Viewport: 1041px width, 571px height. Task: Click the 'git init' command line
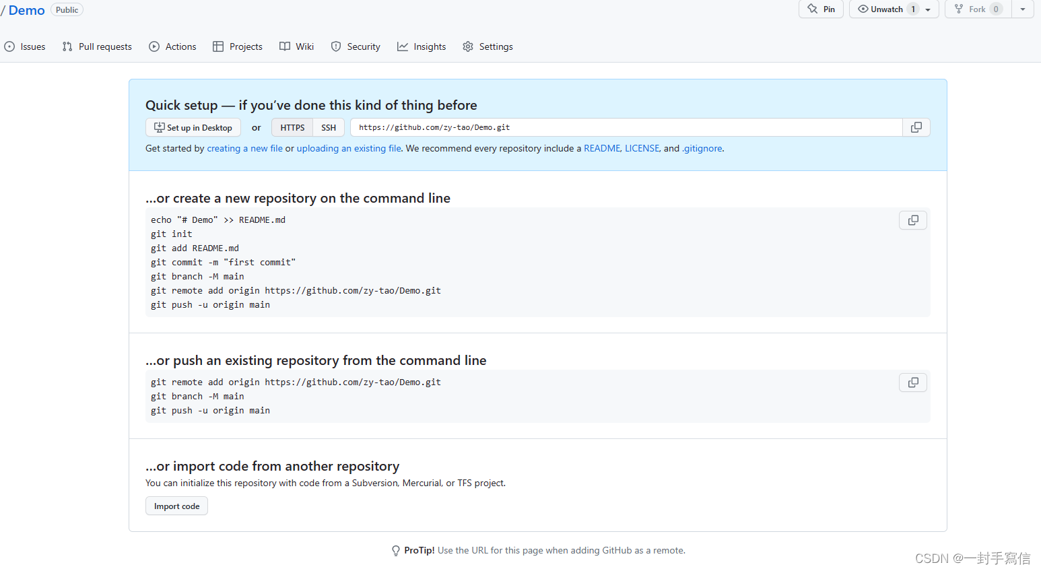pyautogui.click(x=172, y=234)
